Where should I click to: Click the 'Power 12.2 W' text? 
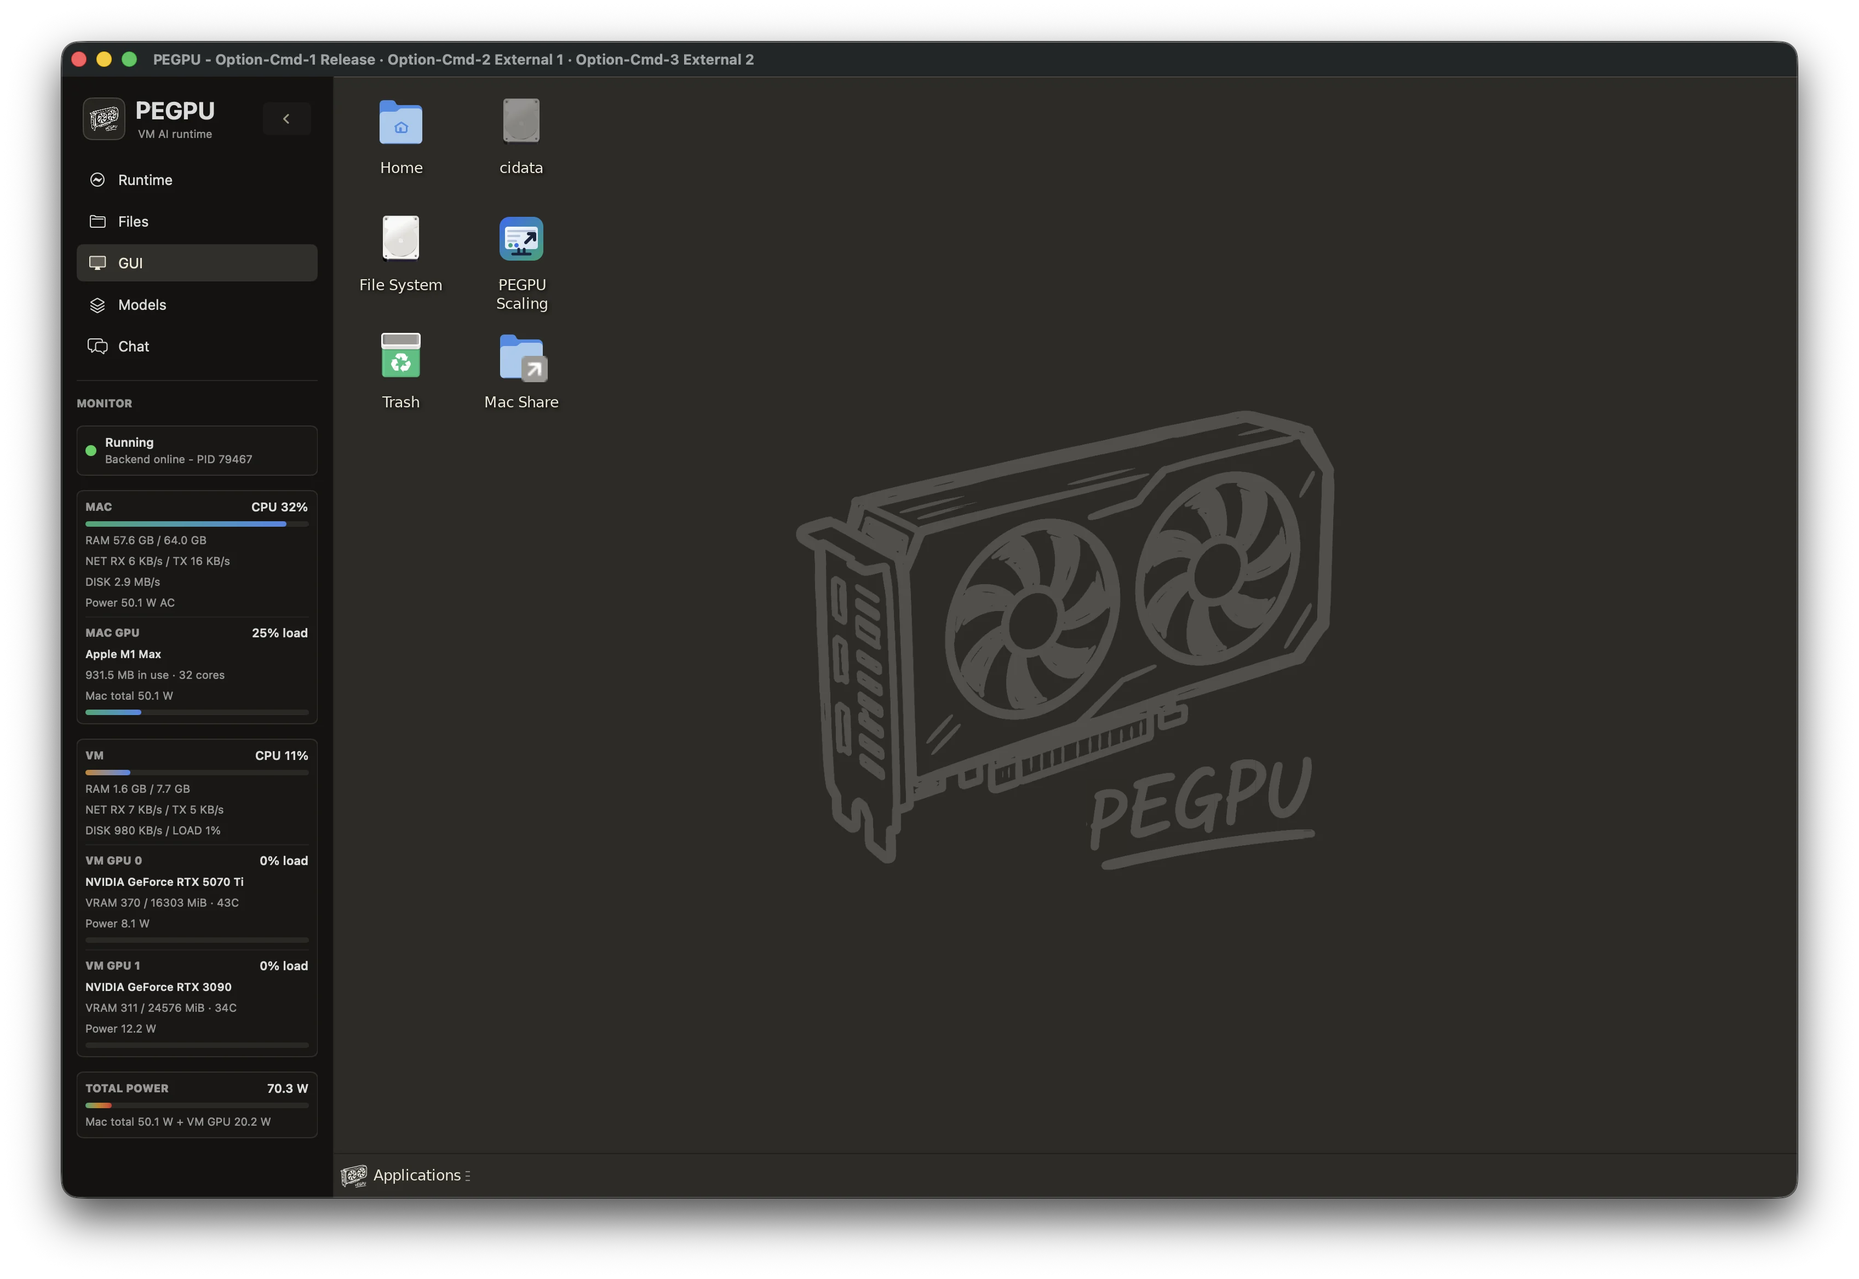tap(121, 1028)
